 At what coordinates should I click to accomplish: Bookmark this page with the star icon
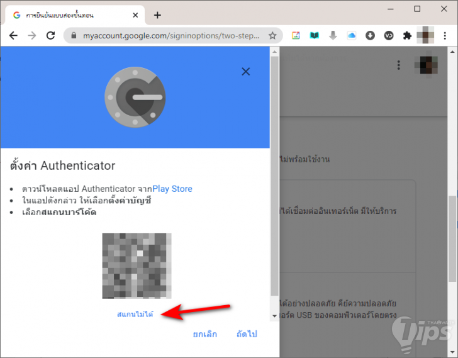click(x=272, y=36)
